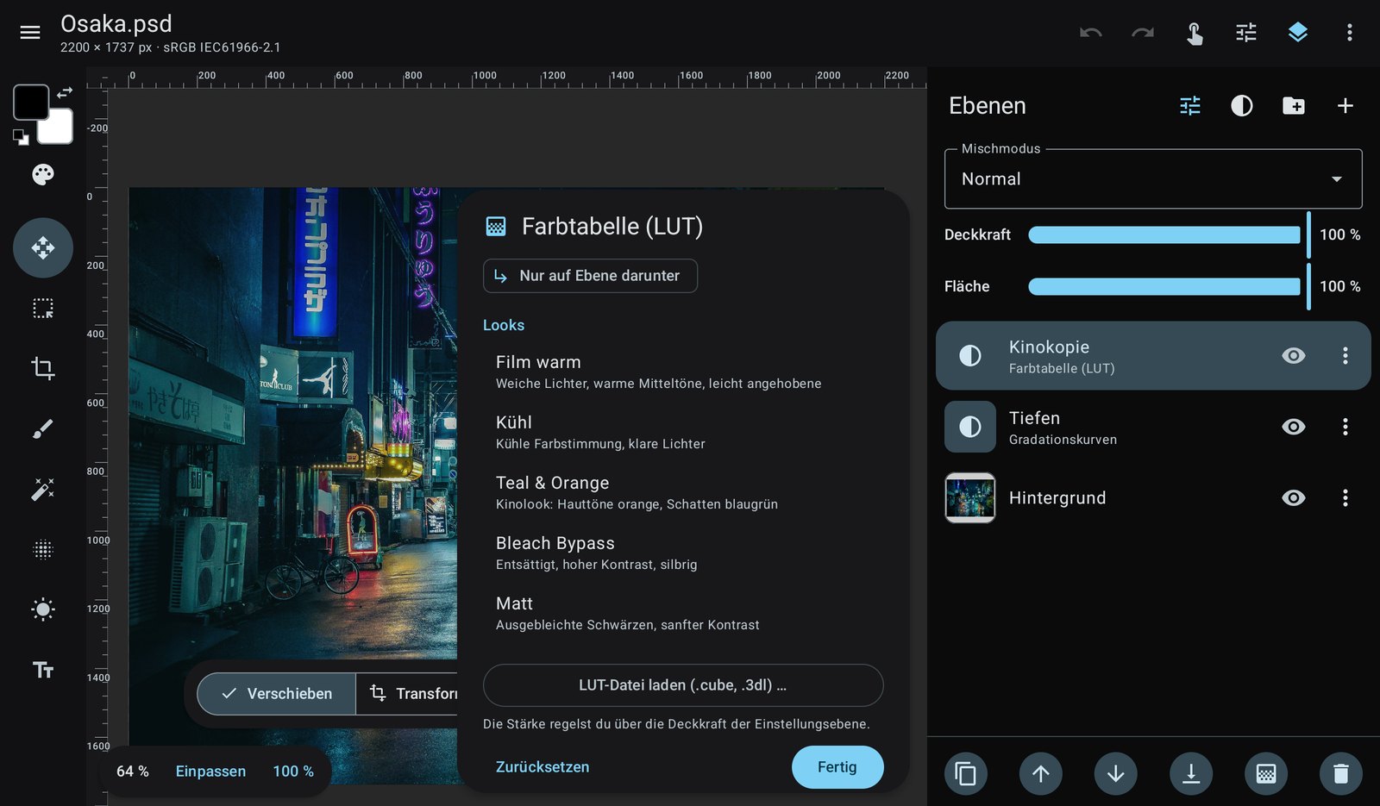
Task: Select the Crop tool
Action: click(43, 369)
